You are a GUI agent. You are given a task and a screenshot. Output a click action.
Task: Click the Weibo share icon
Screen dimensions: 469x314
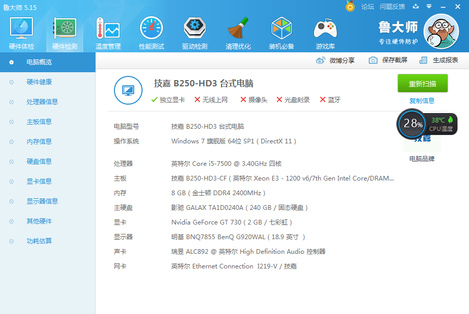[320, 61]
